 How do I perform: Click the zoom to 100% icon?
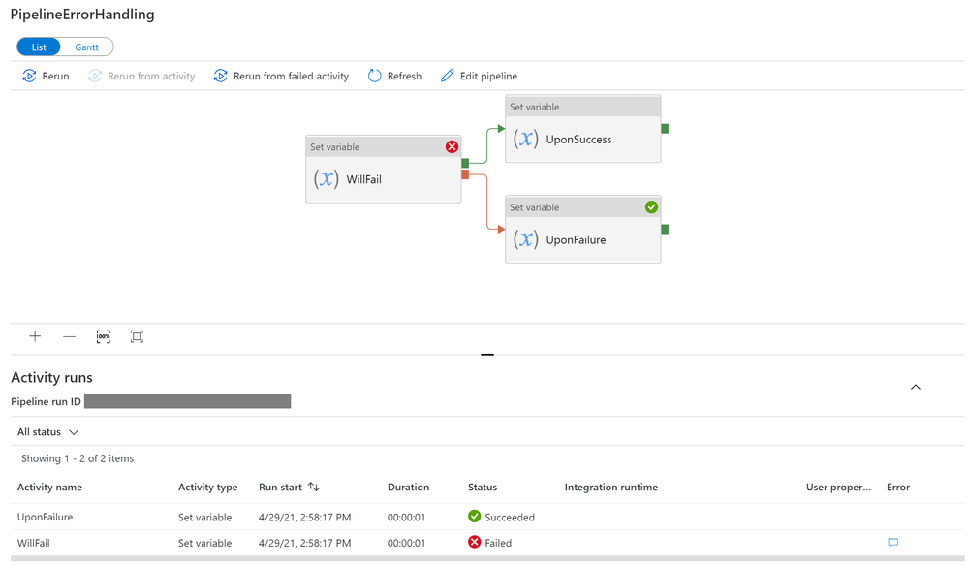pos(103,336)
